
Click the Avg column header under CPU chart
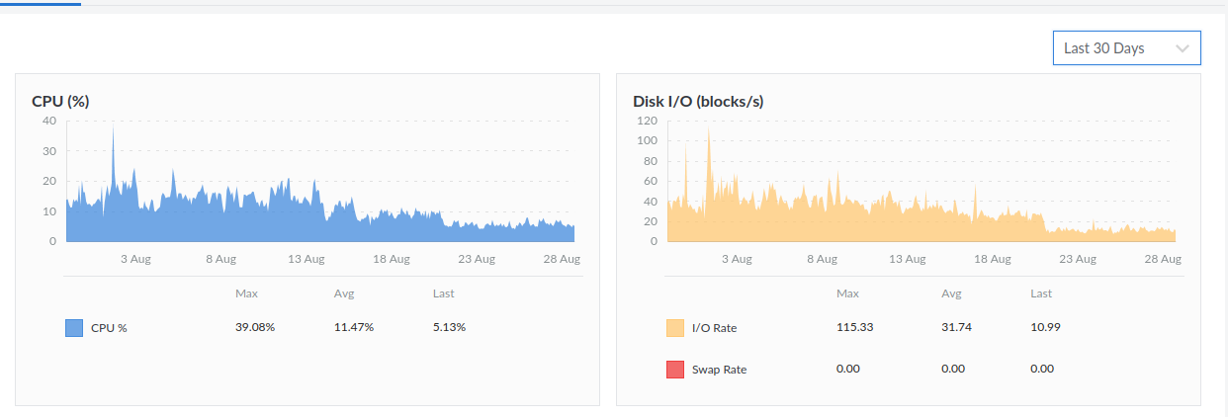point(344,293)
